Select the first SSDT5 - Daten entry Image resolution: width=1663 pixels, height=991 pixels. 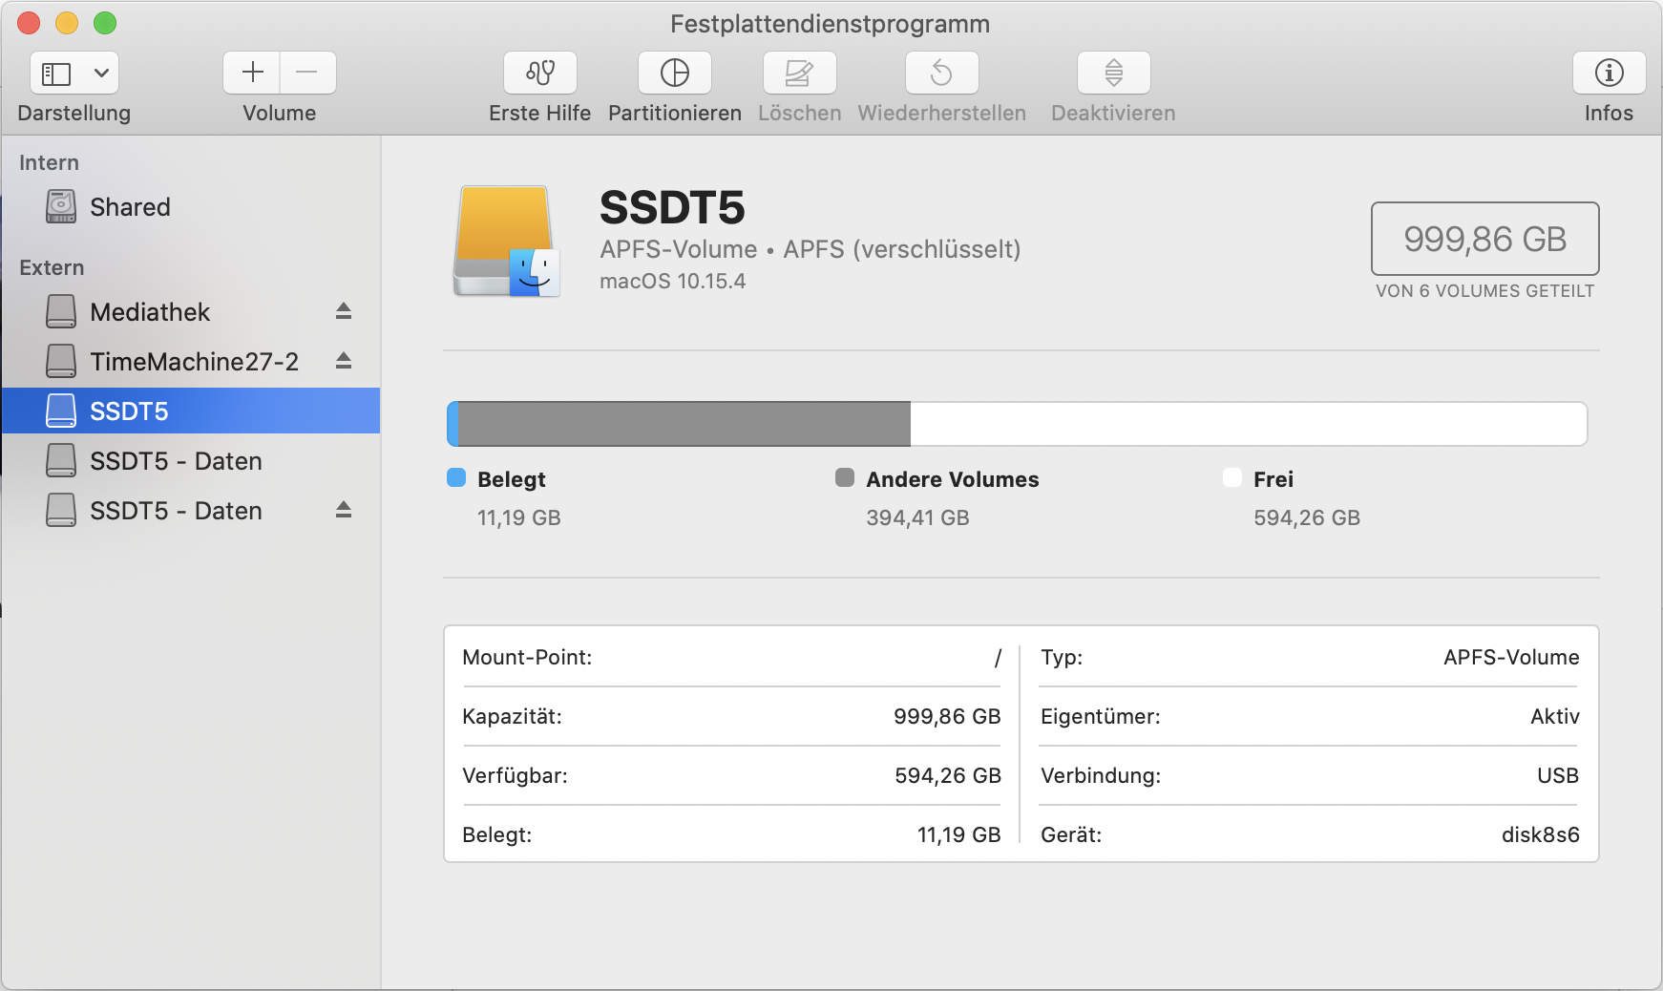pos(176,461)
